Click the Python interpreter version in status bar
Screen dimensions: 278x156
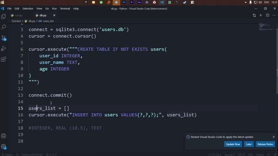(x=32, y=154)
